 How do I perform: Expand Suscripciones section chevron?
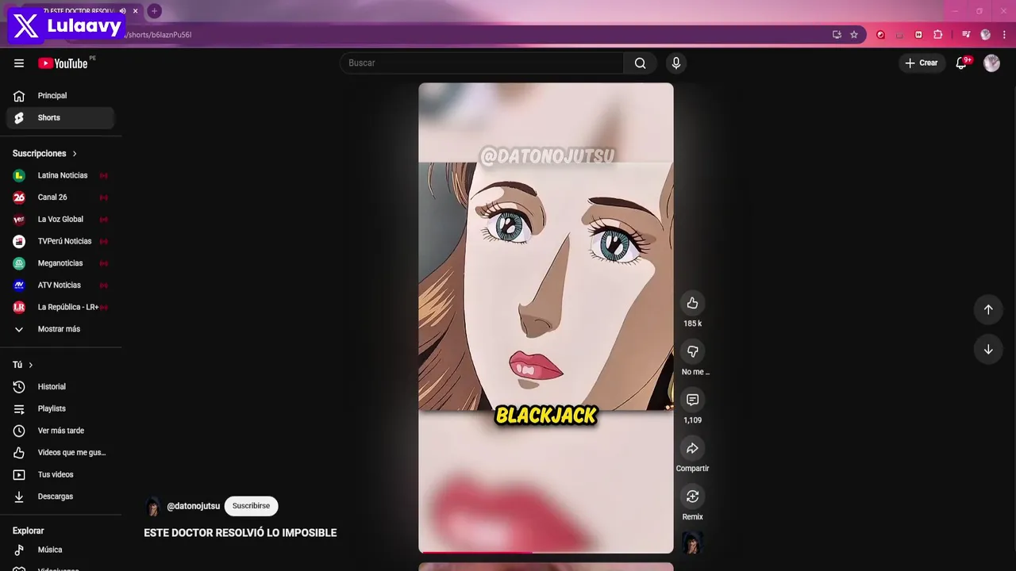(75, 154)
